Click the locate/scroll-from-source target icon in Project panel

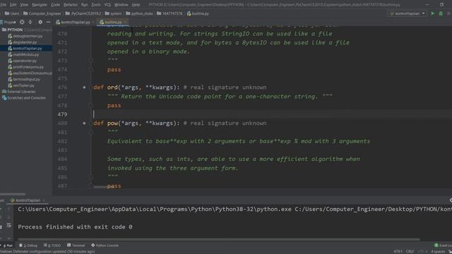[22, 22]
